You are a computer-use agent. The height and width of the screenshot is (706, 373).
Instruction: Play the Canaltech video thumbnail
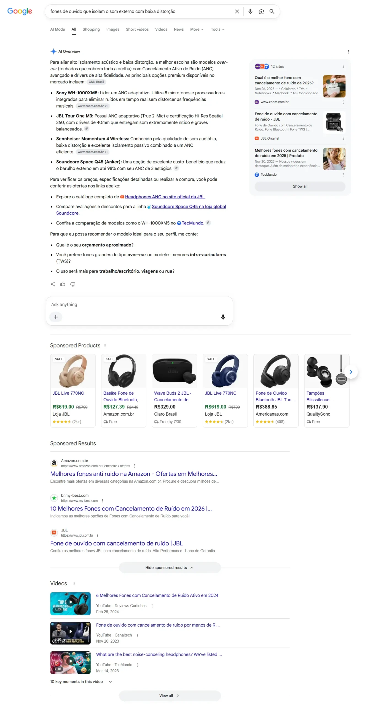pos(70,633)
